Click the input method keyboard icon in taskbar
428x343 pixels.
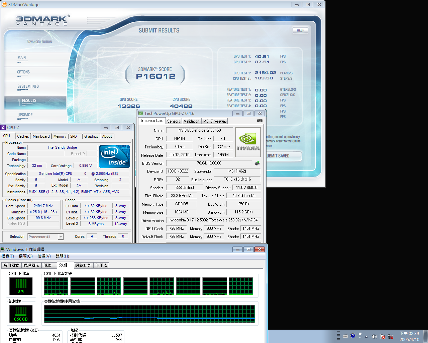345,336
